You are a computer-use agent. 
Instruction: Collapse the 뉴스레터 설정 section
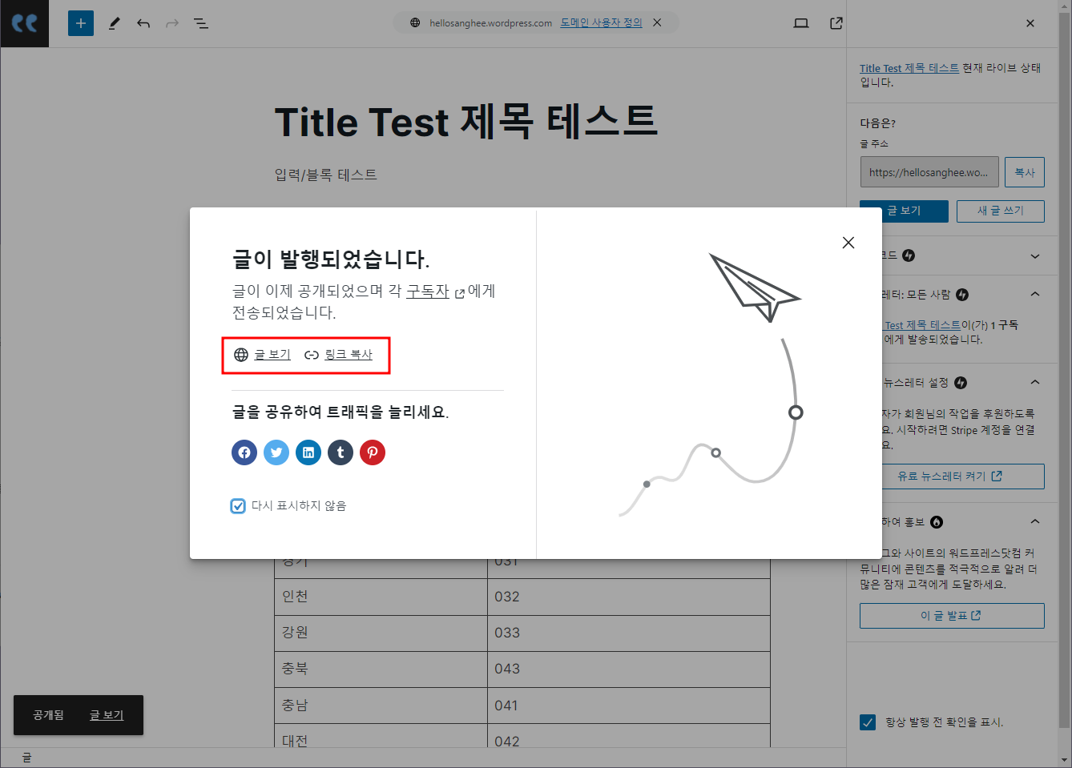1035,382
